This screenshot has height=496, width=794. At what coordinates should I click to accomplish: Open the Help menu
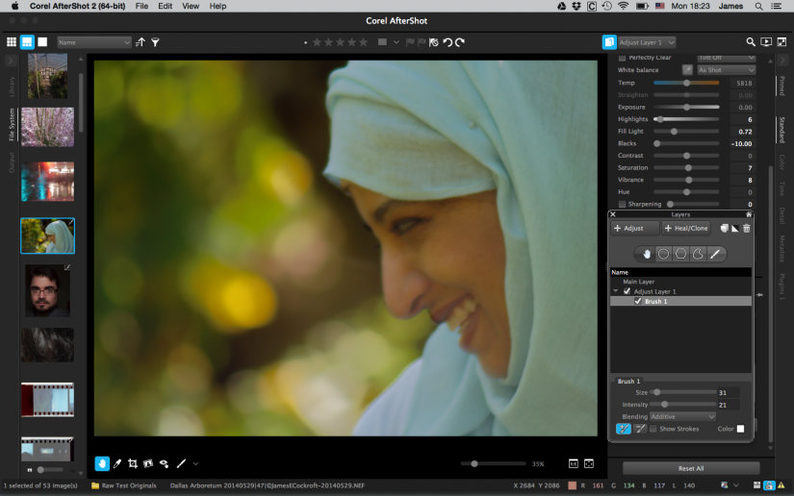click(218, 6)
